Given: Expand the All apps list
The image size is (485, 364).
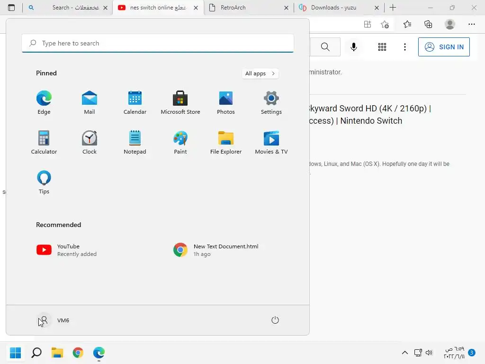Looking at the screenshot, I should pyautogui.click(x=260, y=73).
